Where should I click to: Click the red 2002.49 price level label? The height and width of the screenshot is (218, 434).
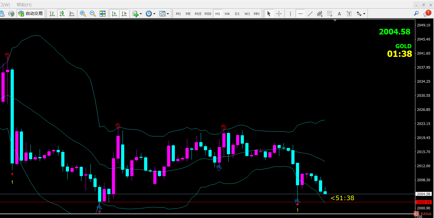pyautogui.click(x=424, y=202)
